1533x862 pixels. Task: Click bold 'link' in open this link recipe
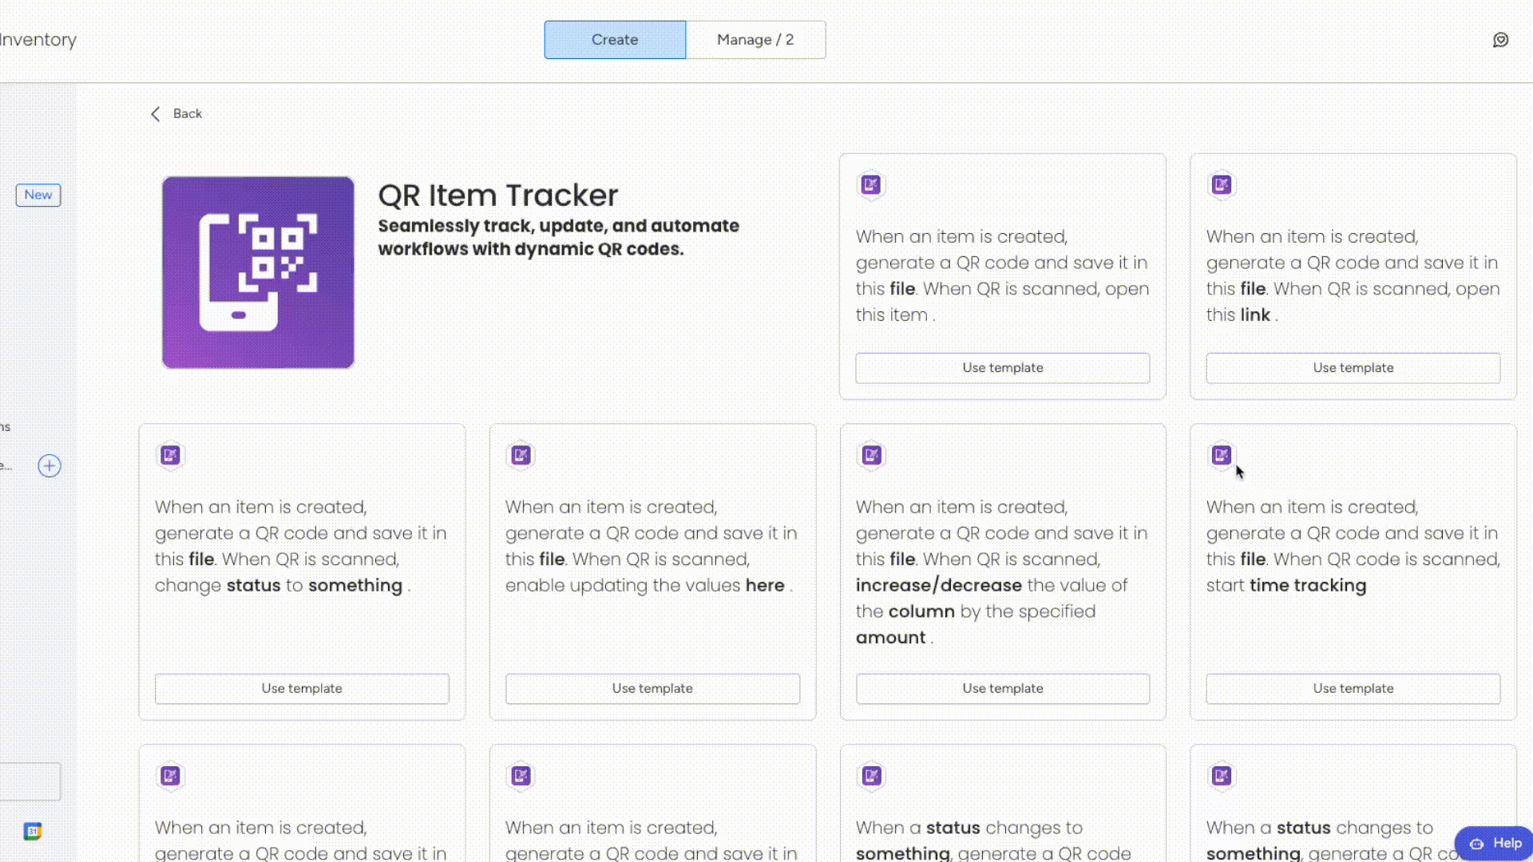pyautogui.click(x=1255, y=314)
